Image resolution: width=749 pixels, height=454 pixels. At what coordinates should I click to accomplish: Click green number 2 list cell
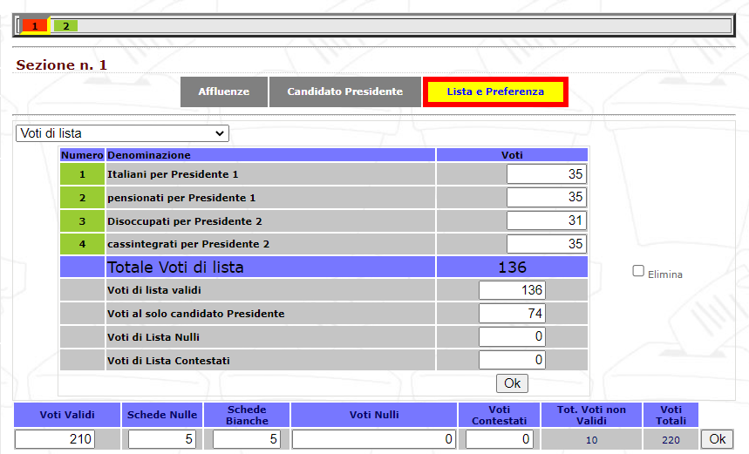click(82, 198)
